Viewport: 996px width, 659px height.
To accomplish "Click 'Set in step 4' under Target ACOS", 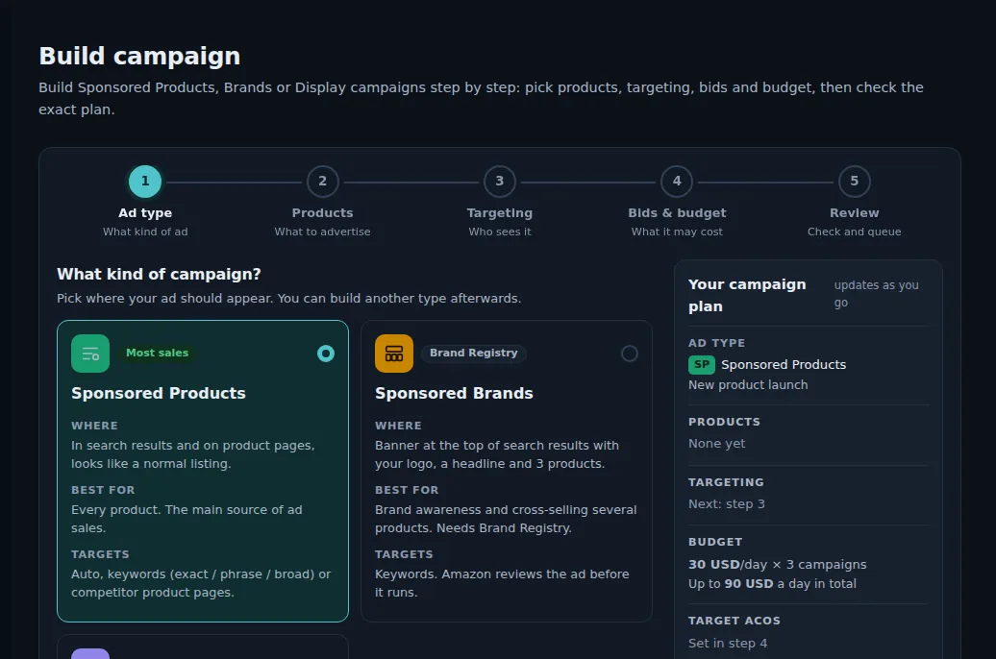I will (x=728, y=643).
